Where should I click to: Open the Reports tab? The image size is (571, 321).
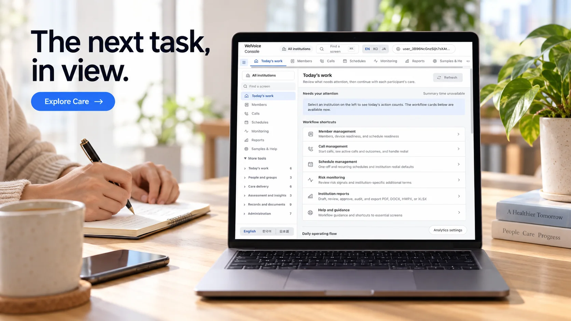[415, 61]
